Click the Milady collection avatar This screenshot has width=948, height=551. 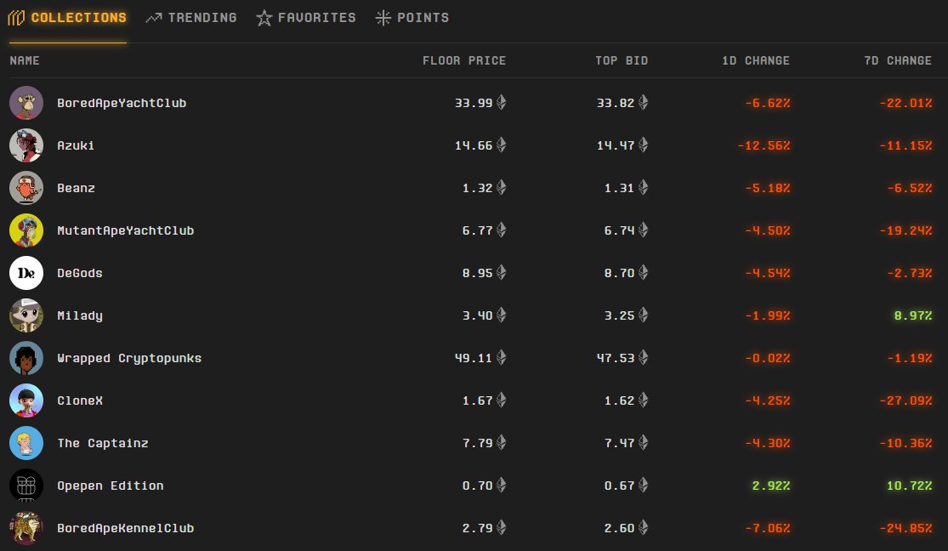coord(26,315)
